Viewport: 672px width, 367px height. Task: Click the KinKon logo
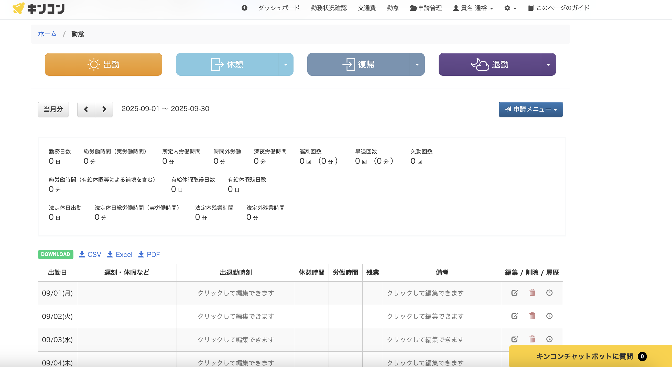39,8
